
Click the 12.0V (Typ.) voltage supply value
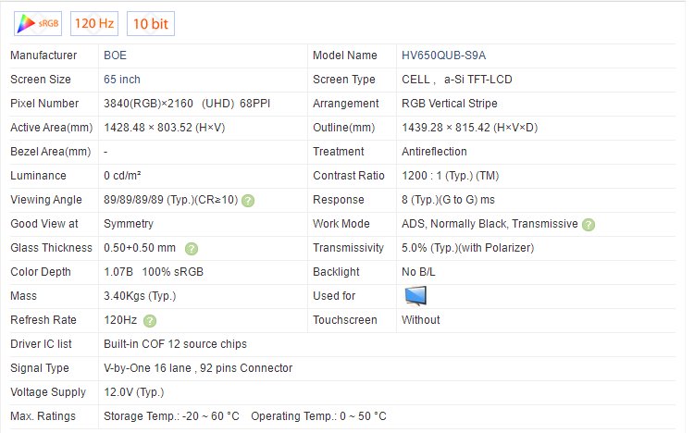point(133,392)
